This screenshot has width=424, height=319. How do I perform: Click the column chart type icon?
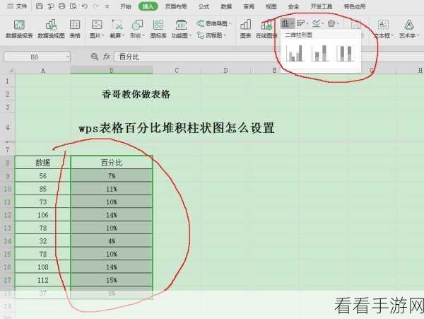285,23
